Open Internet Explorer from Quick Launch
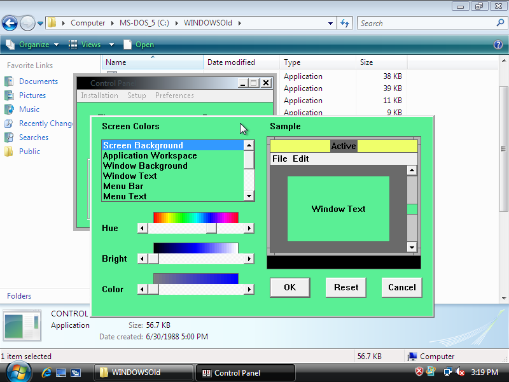Viewport: 509px width, 382px height. click(46, 372)
